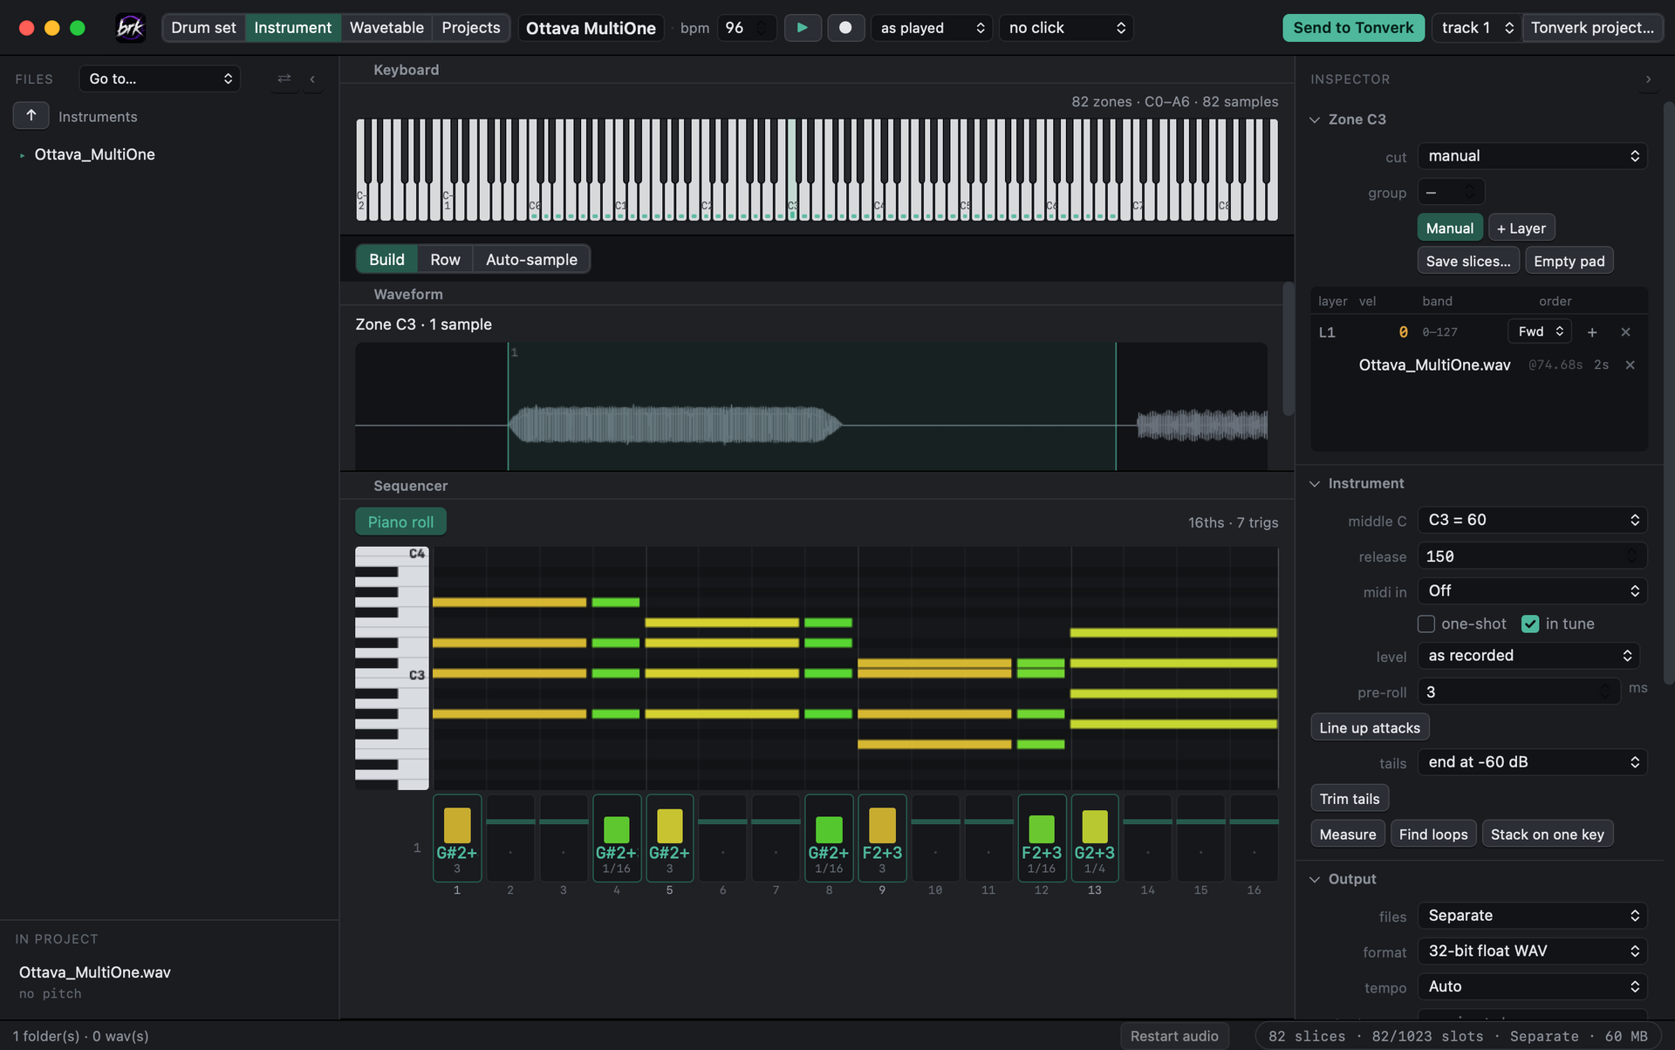The image size is (1675, 1050).
Task: Open the Projects tab
Action: coord(471,28)
